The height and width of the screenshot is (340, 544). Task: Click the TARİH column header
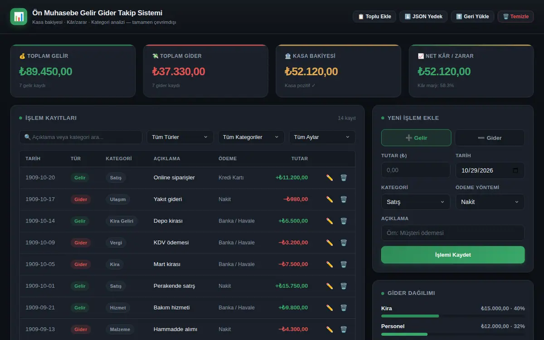coord(33,159)
